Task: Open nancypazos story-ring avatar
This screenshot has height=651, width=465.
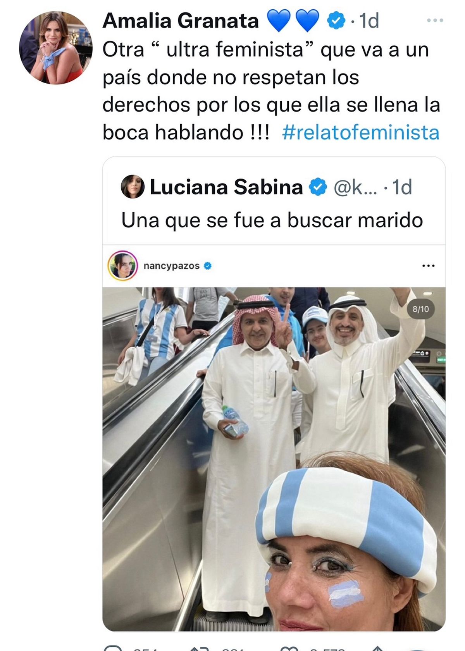Action: pyautogui.click(x=122, y=265)
